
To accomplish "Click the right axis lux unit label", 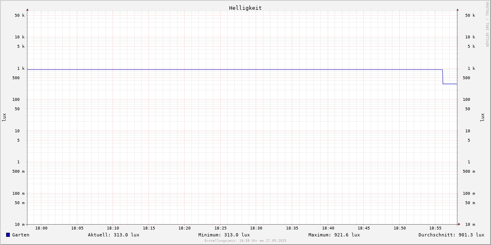I will pos(482,117).
